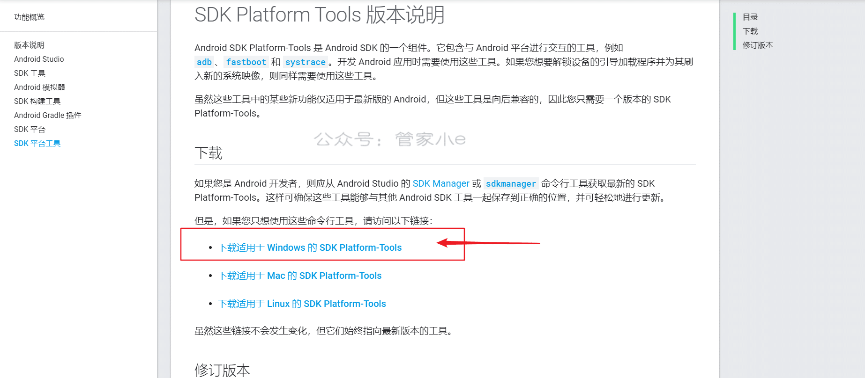
Task: Click the 修订版本 section heading in the article
Action: coord(223,370)
